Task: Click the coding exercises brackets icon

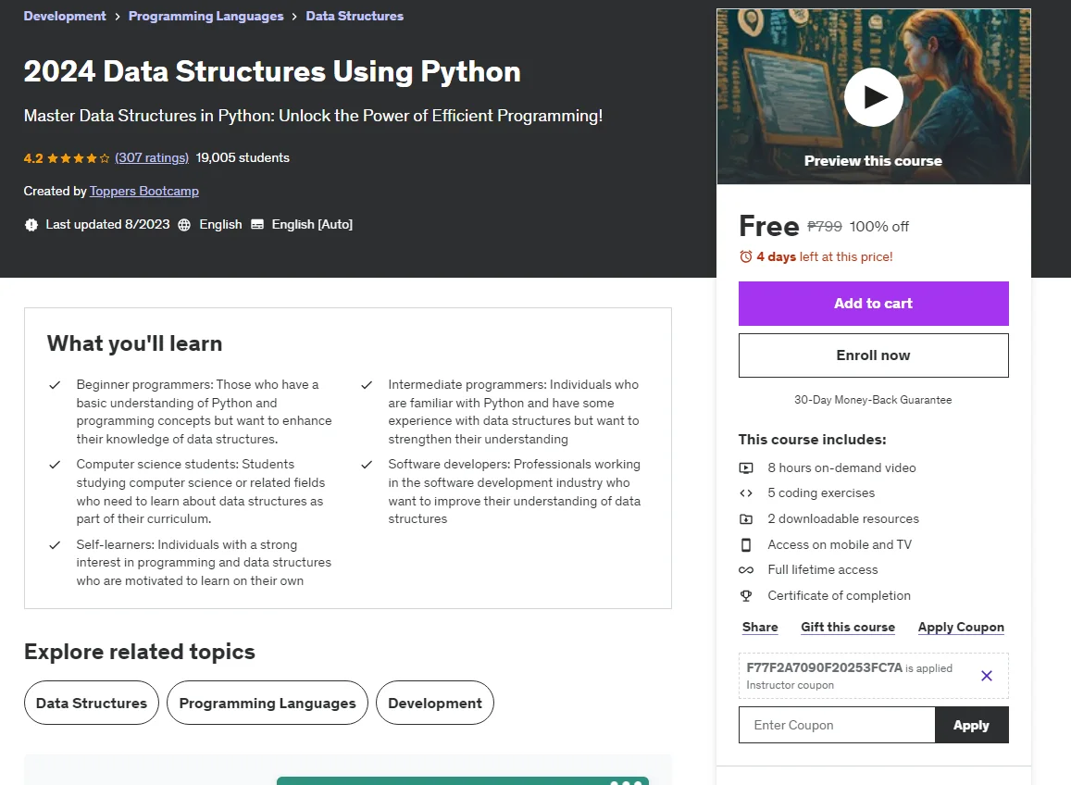Action: click(746, 493)
